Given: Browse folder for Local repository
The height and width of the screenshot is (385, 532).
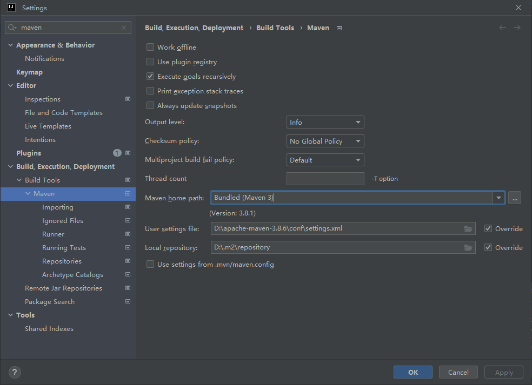Looking at the screenshot, I should click(x=468, y=247).
